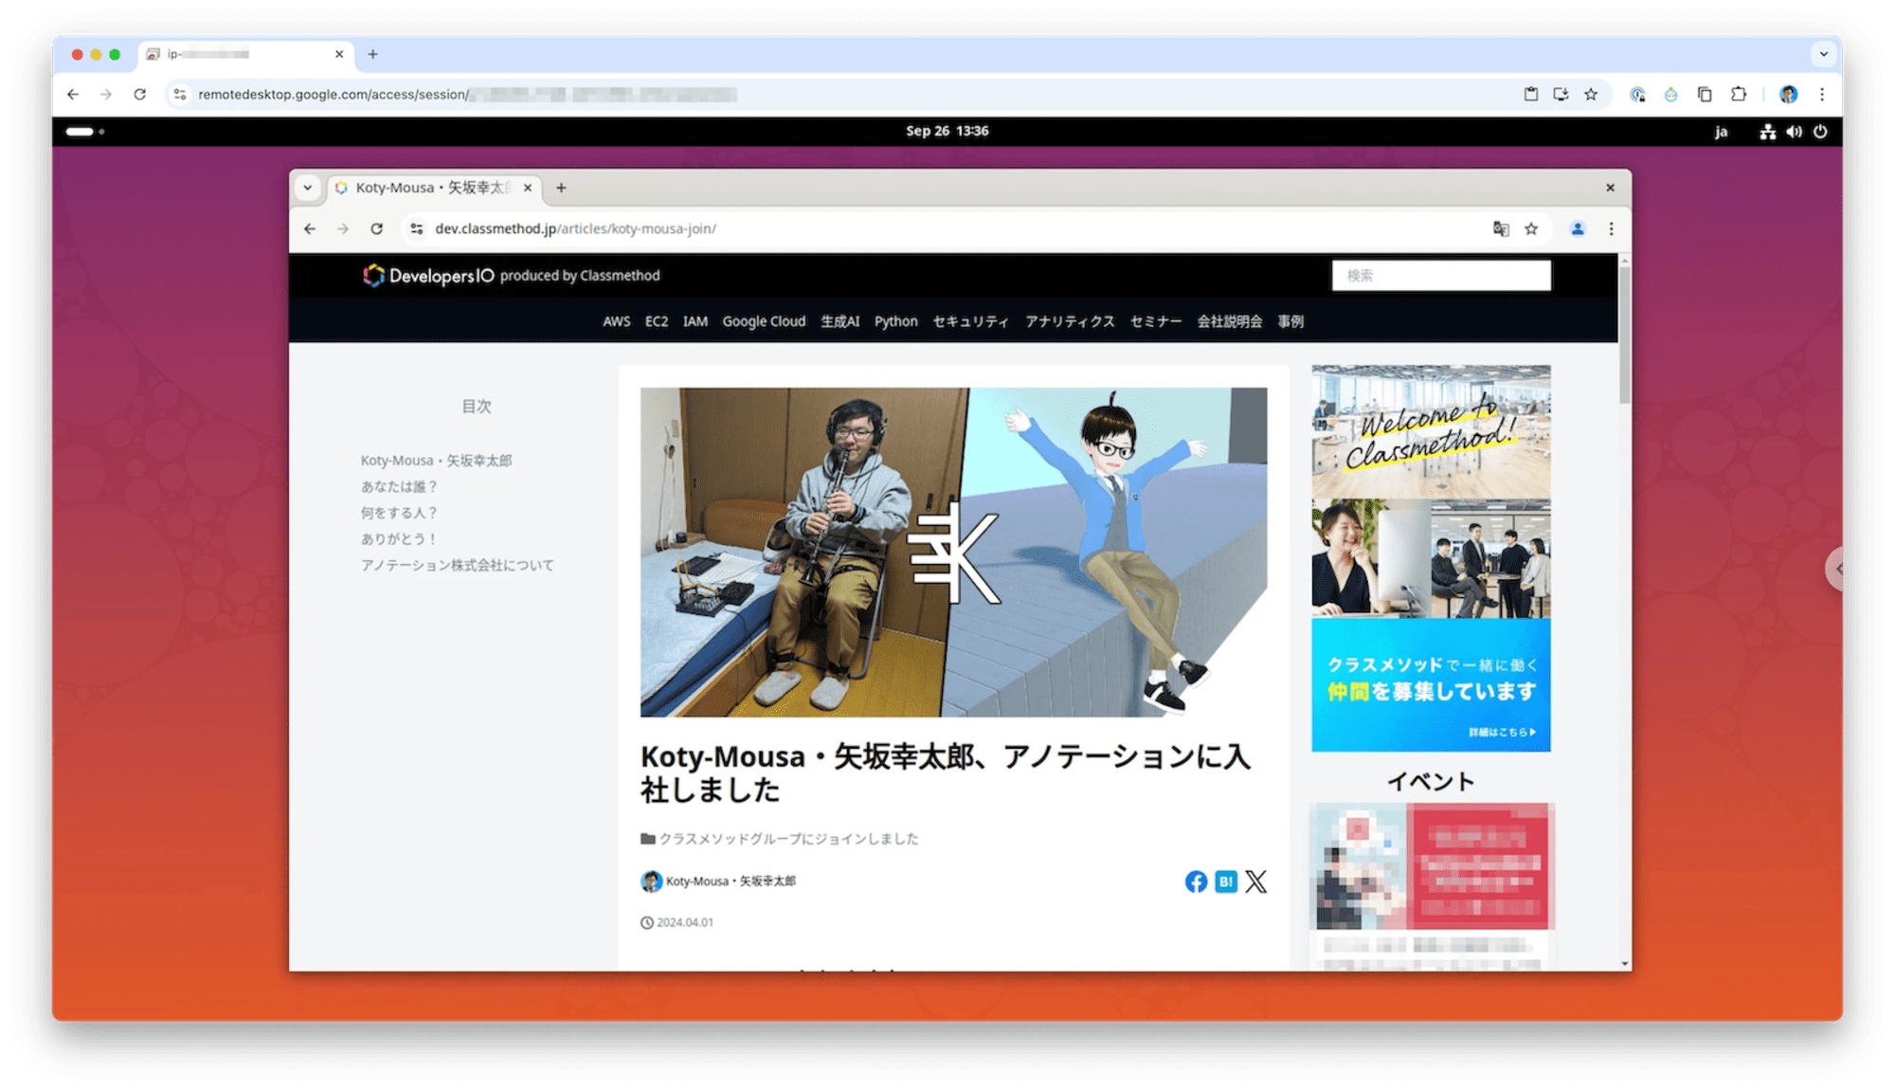Focus the 検索 search box
Screen dimensions: 1895x1090
coord(1441,275)
